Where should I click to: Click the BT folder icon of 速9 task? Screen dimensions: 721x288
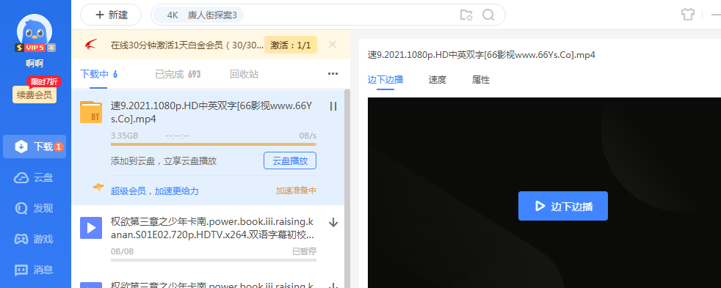coord(91,112)
